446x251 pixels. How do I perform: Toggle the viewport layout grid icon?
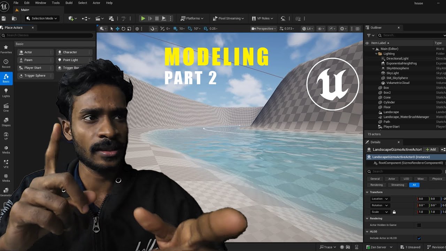click(357, 29)
